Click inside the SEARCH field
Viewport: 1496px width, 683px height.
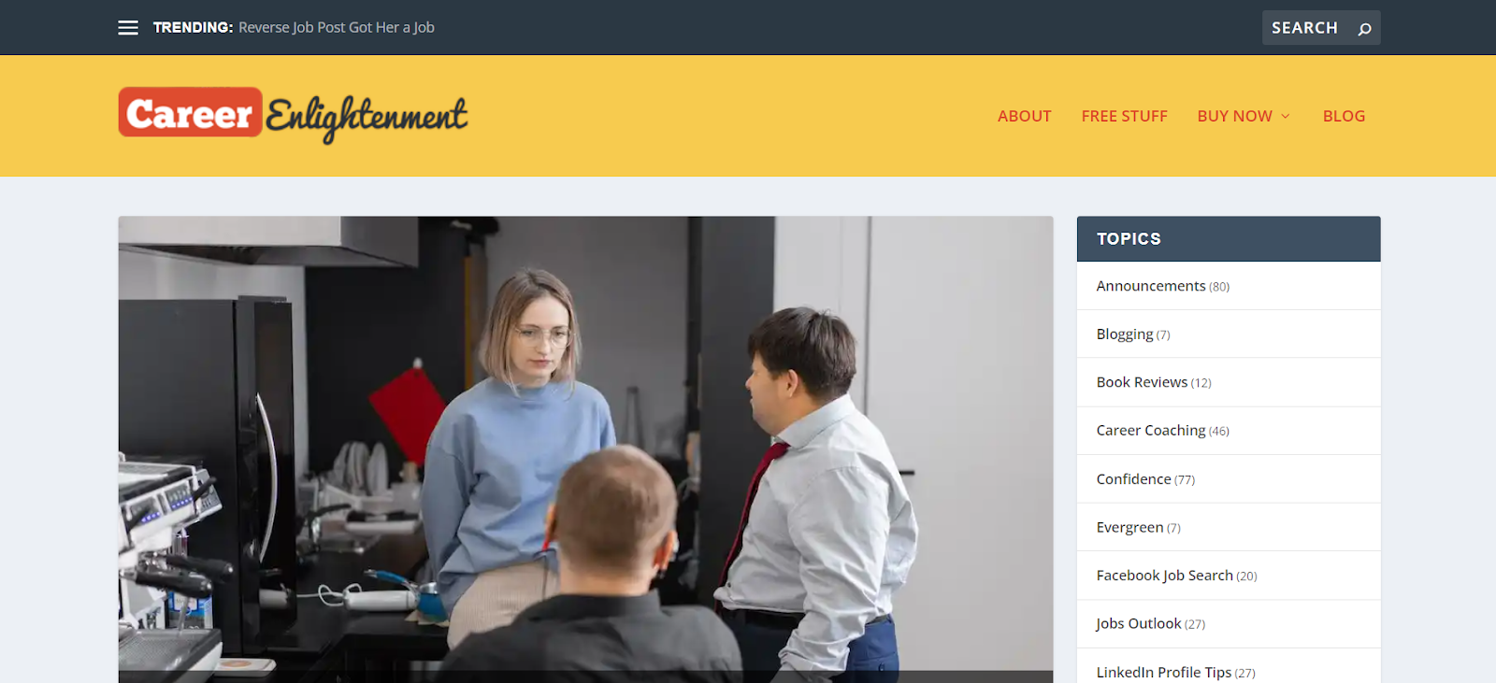[1307, 28]
